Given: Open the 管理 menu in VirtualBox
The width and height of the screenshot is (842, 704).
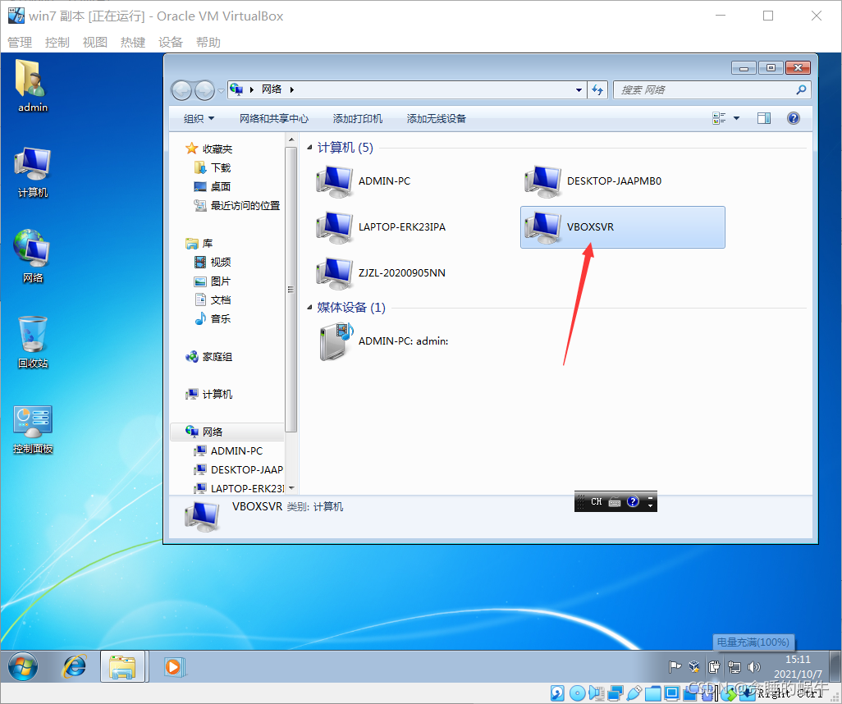Looking at the screenshot, I should [20, 43].
